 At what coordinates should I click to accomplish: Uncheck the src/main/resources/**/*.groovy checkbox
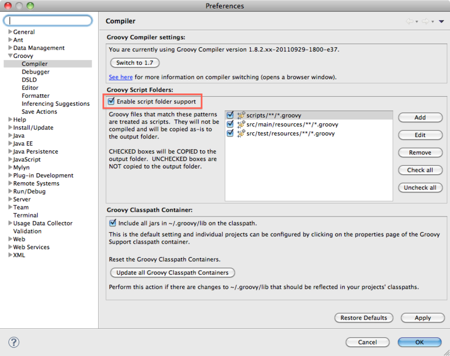coord(230,124)
